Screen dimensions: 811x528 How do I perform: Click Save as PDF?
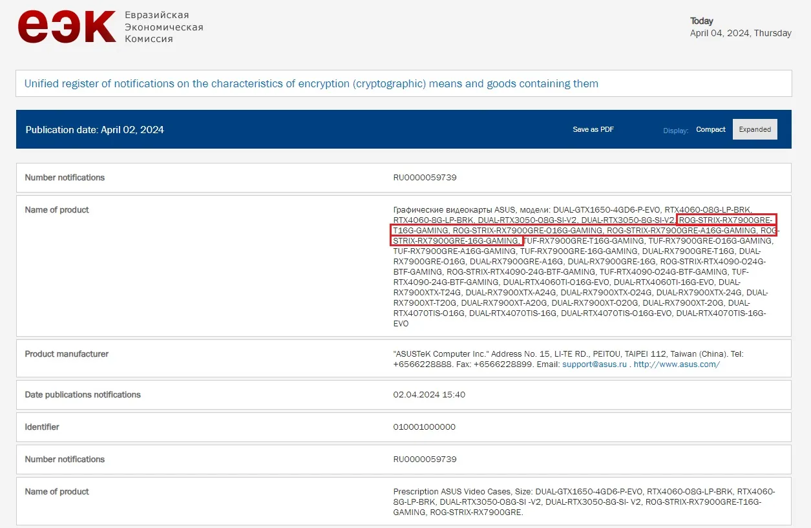(x=593, y=129)
